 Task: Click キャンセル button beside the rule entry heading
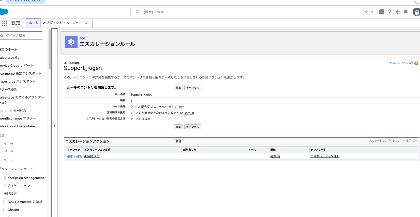pos(192,88)
